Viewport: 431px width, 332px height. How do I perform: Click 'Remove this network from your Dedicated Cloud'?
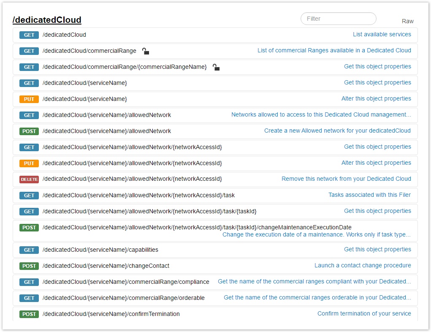click(x=346, y=179)
